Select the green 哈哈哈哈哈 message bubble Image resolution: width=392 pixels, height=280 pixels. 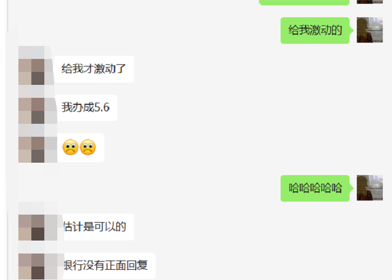pos(315,188)
